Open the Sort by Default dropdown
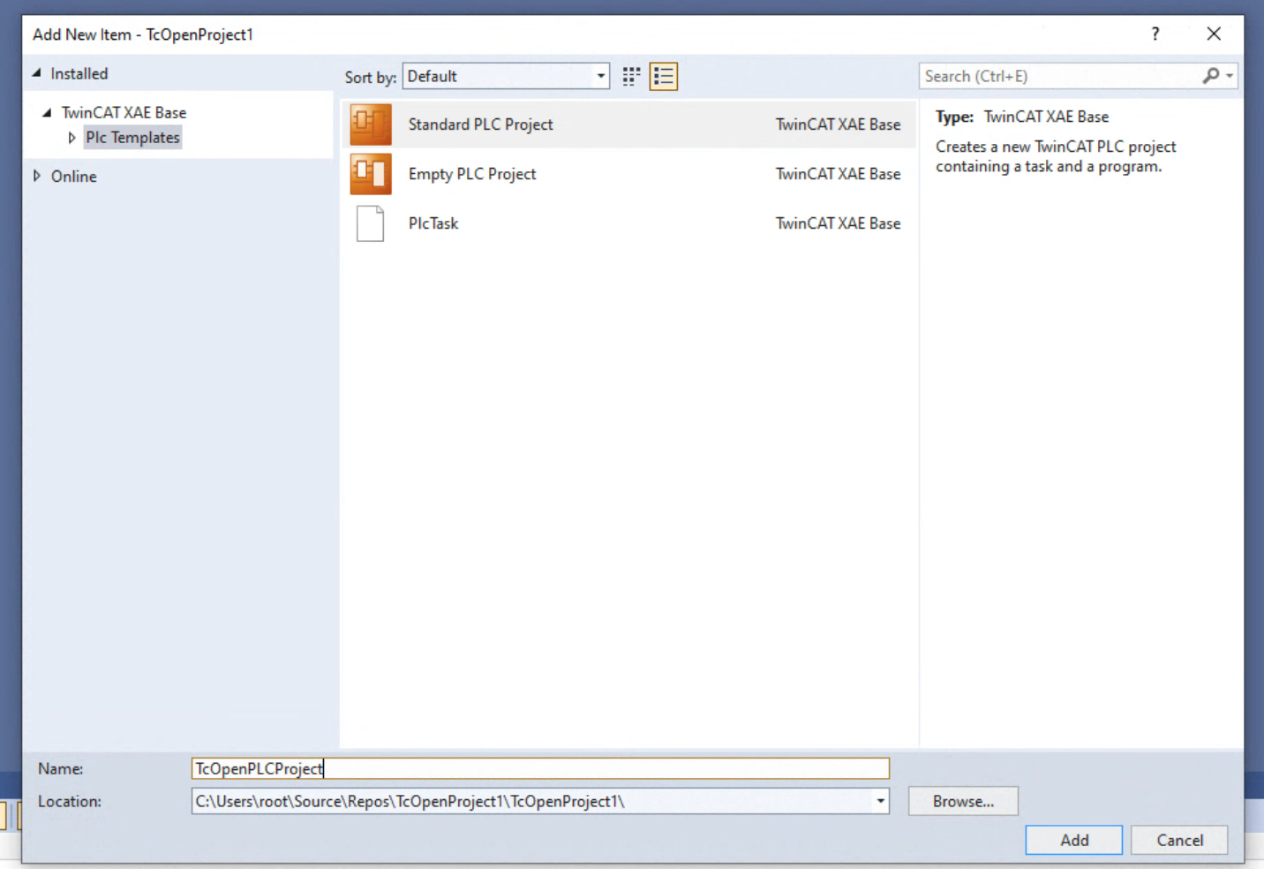The height and width of the screenshot is (869, 1264). click(x=506, y=76)
